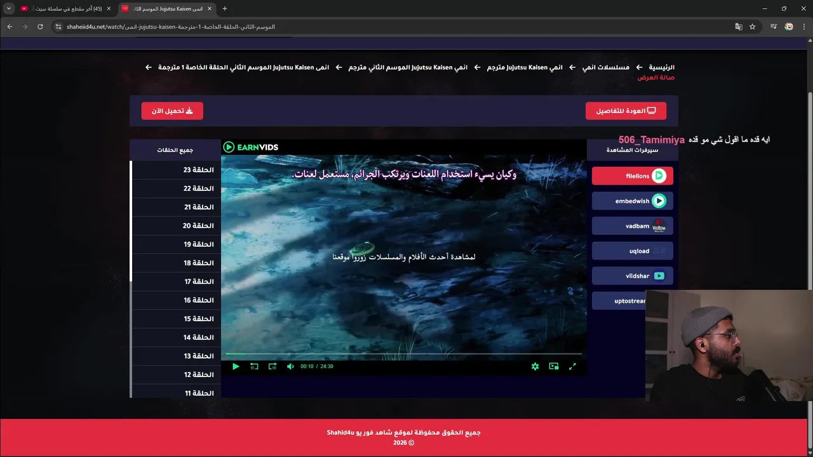Close the YouTube tab
Screen dimensions: 813x457
(x=109, y=9)
